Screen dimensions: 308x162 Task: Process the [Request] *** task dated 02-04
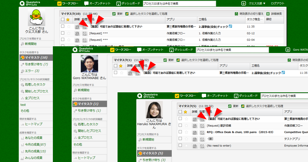(84, 40)
